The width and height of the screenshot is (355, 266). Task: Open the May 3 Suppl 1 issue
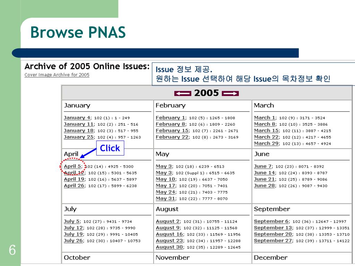tap(164, 173)
